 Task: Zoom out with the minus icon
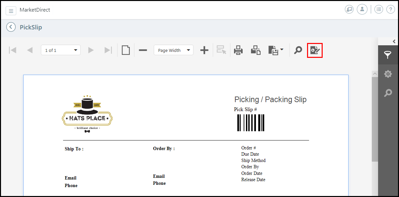[x=143, y=50]
